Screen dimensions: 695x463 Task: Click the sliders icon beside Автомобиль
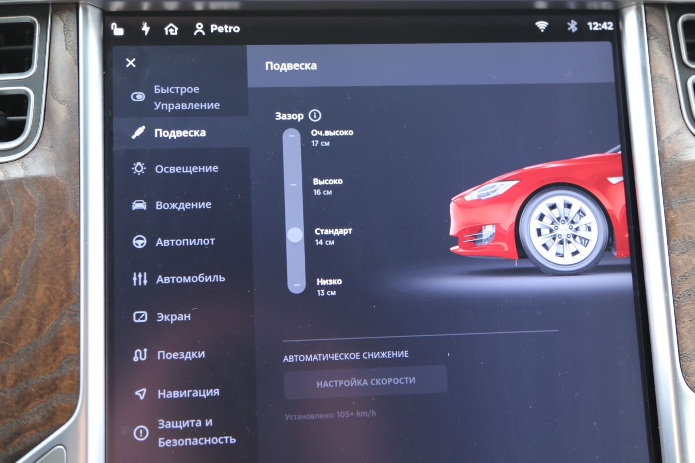[139, 279]
